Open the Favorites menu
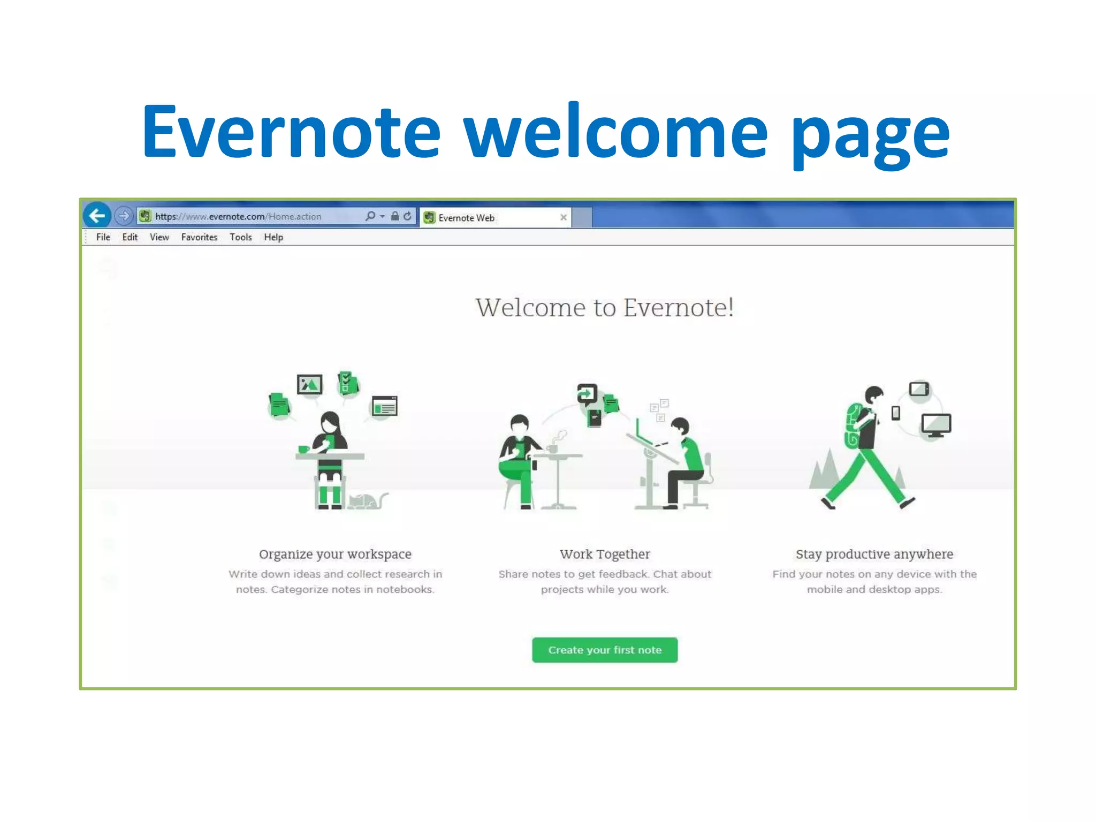The width and height of the screenshot is (1096, 822). [x=199, y=237]
